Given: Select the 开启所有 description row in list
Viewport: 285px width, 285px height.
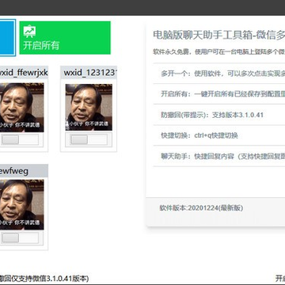Looking at the screenshot, I should tap(219, 94).
